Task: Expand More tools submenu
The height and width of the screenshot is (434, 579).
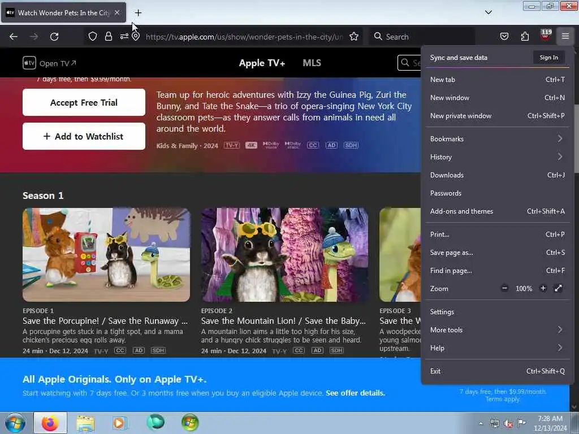Action: (498, 330)
